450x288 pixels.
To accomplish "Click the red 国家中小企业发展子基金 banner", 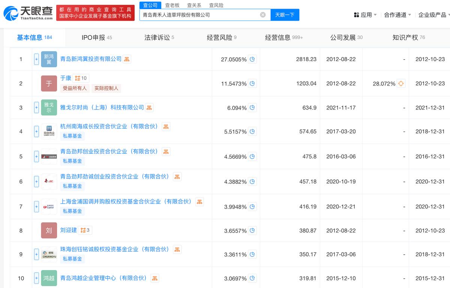I will point(96,13).
